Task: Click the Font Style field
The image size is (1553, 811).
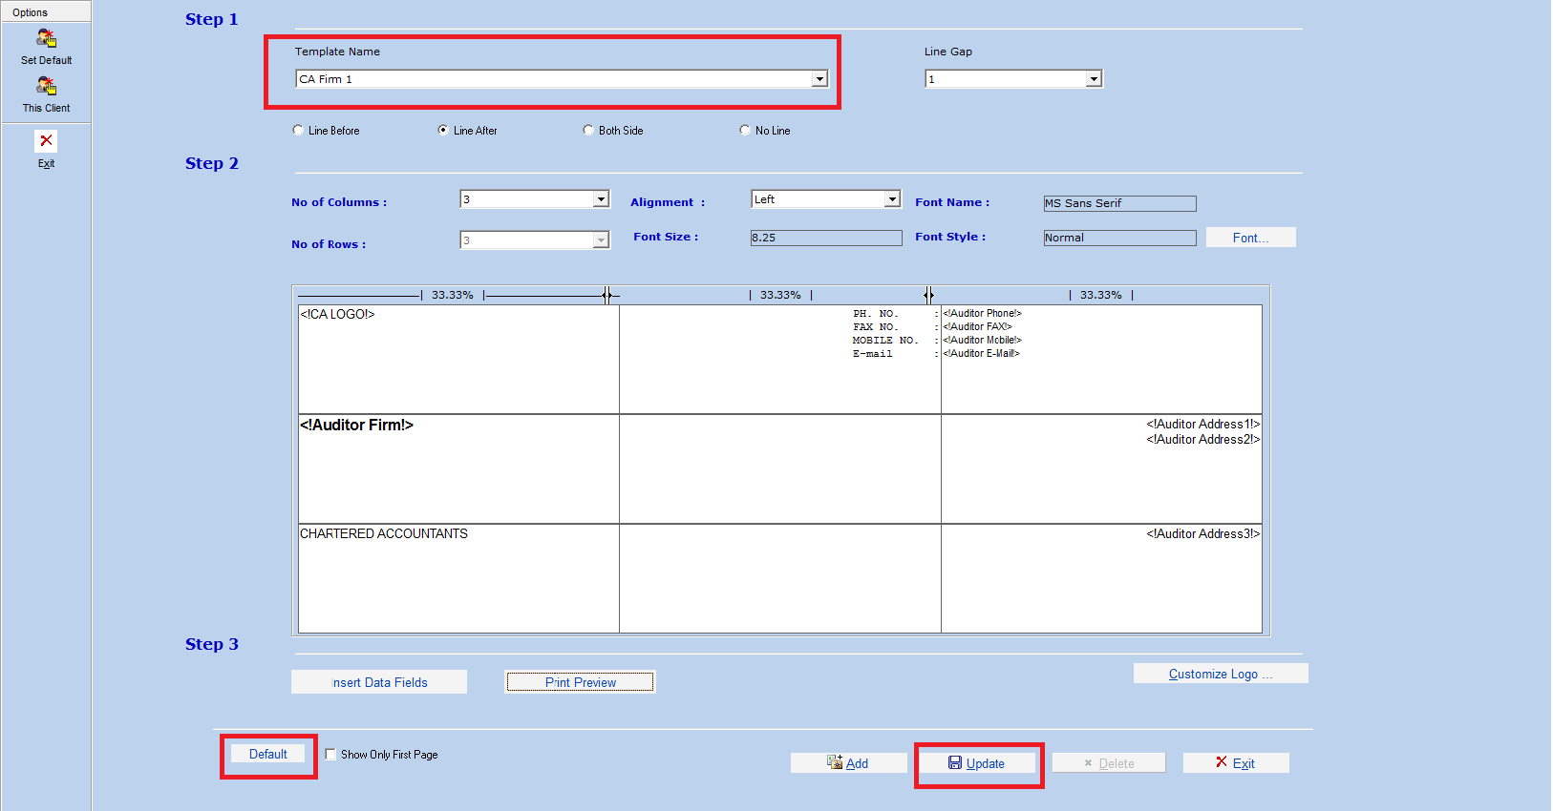Action: tap(1119, 238)
